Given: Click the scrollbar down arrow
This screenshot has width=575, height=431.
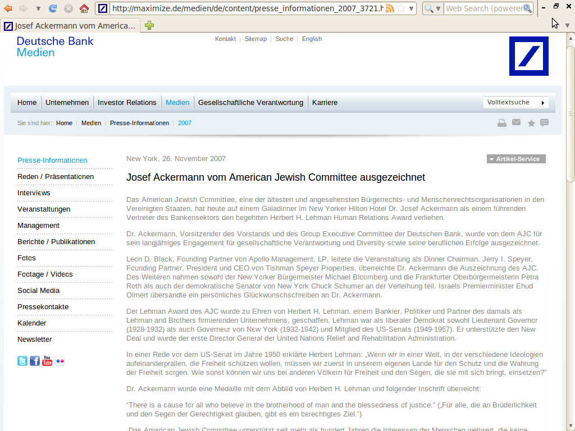Looking at the screenshot, I should 571,427.
